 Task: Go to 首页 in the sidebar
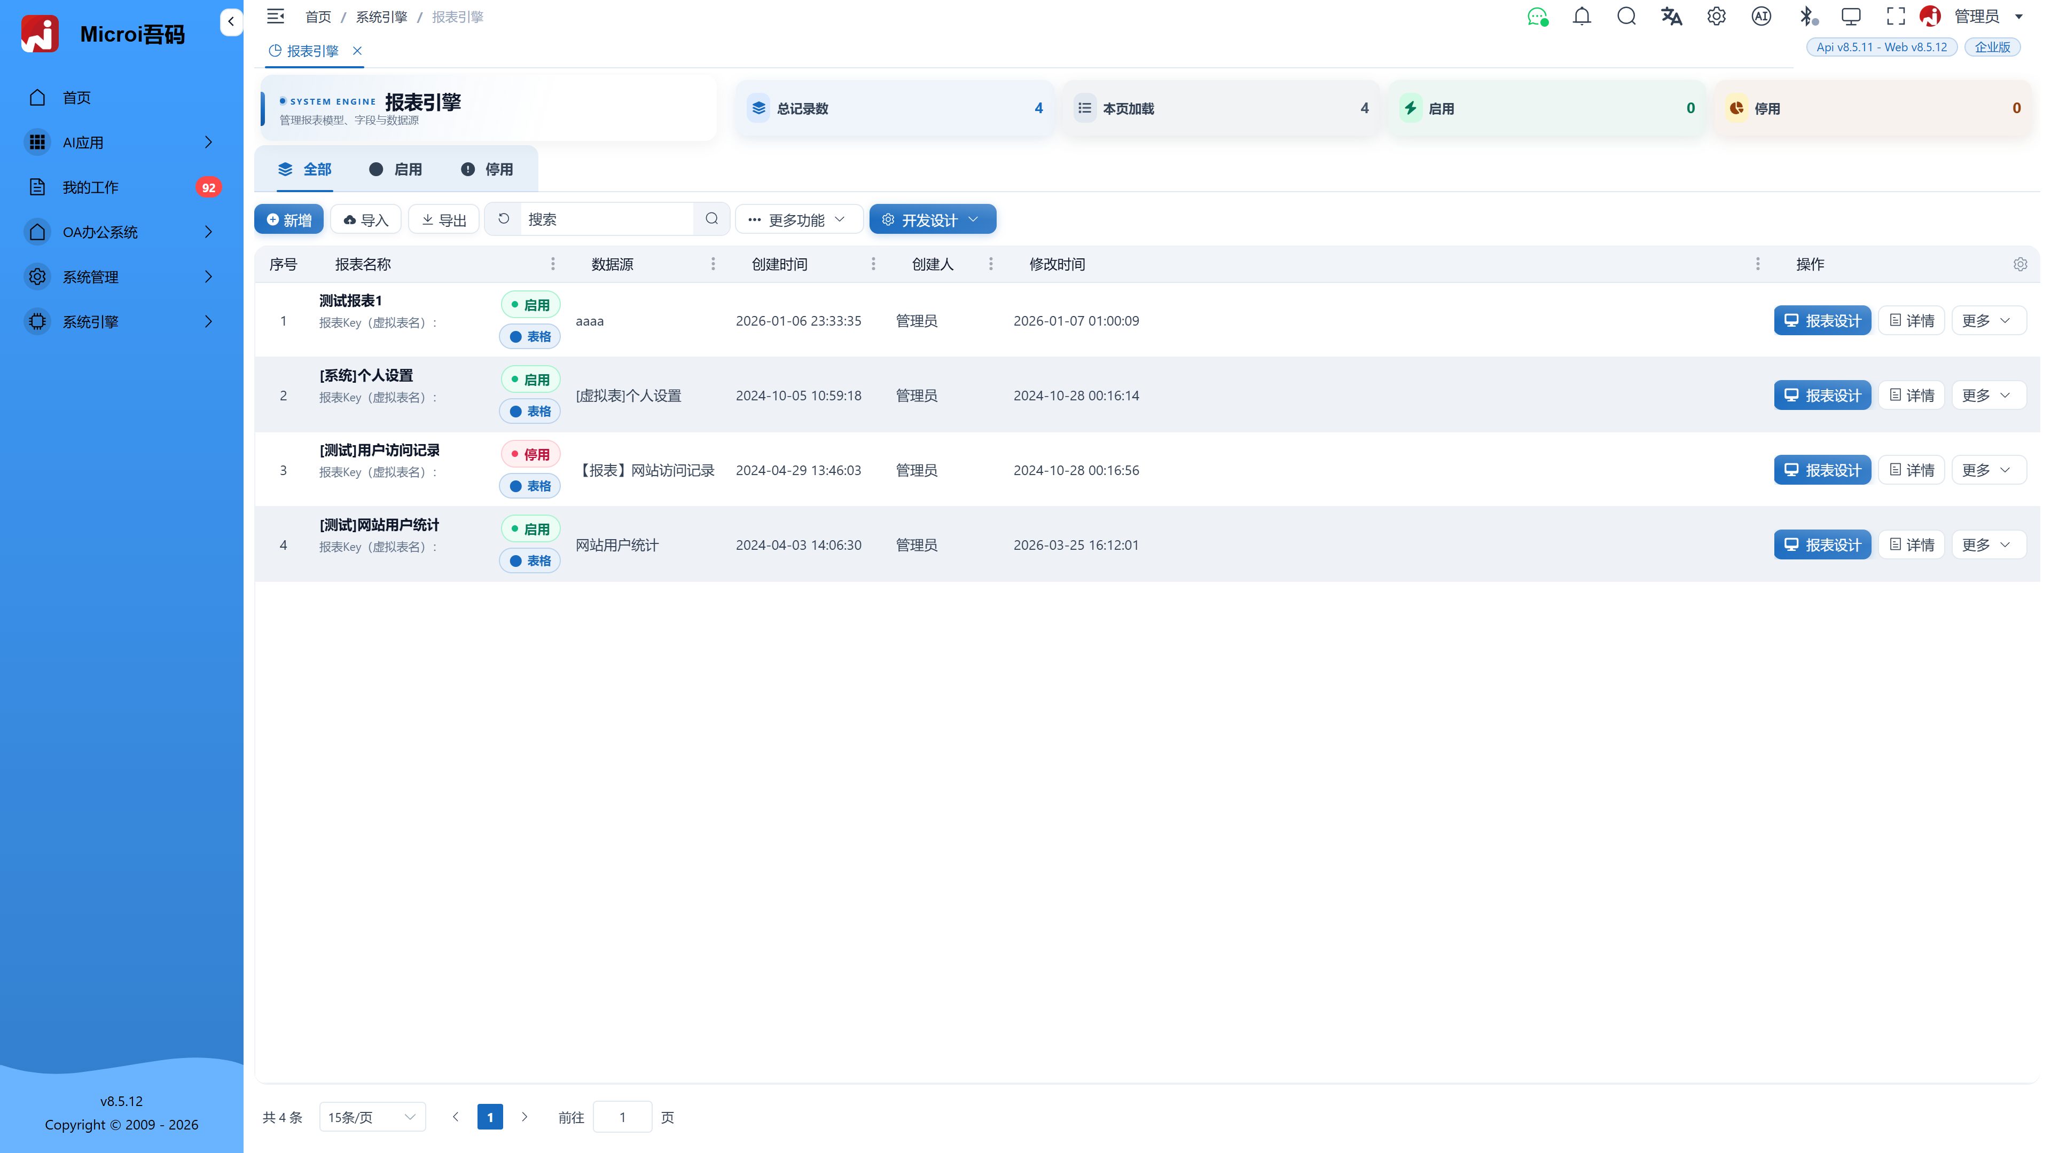(x=121, y=98)
